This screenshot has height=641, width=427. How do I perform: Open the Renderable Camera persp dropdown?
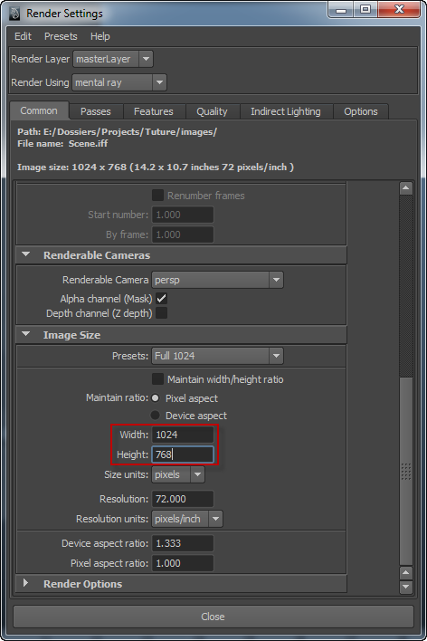click(217, 280)
